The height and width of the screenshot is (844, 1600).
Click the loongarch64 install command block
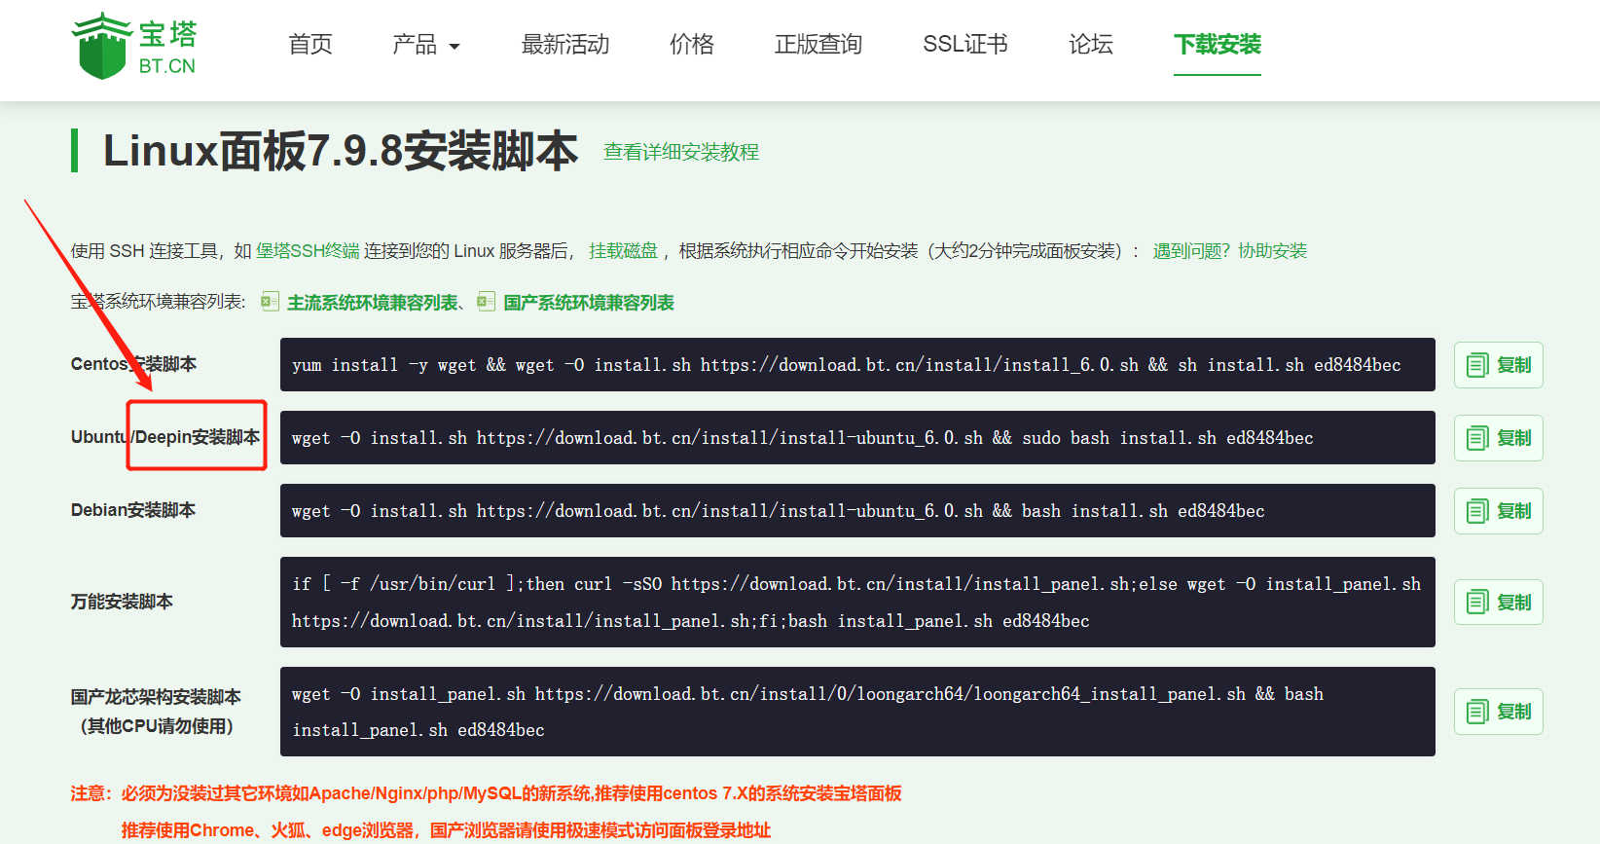point(857,712)
